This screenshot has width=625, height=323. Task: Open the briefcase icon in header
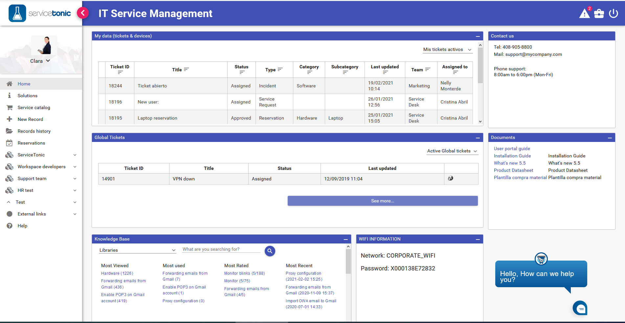[x=599, y=14]
